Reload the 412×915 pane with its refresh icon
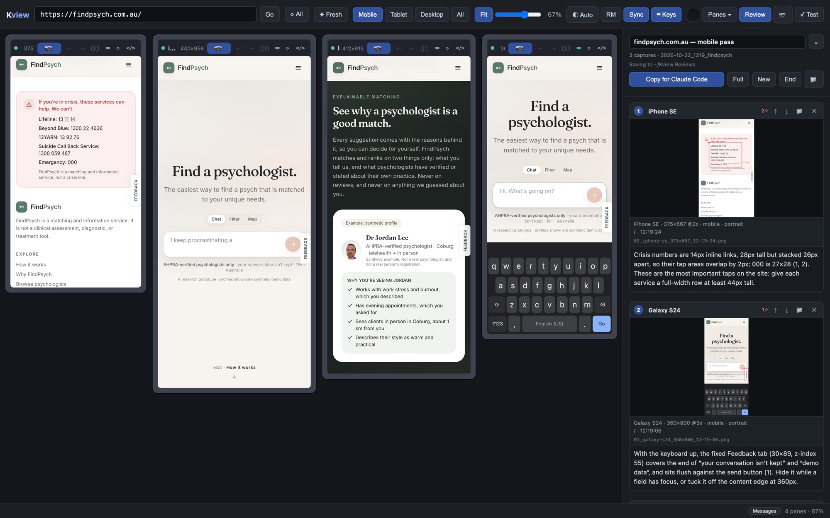The width and height of the screenshot is (830, 518). tap(447, 48)
